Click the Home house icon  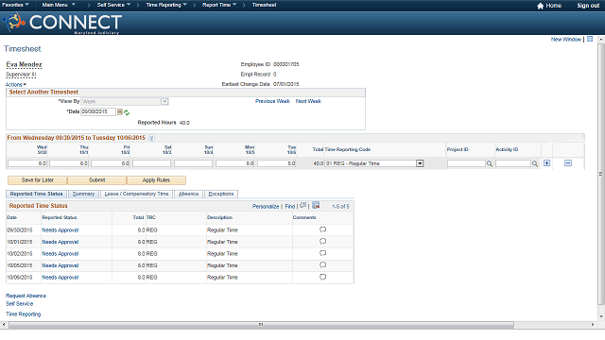tap(540, 6)
